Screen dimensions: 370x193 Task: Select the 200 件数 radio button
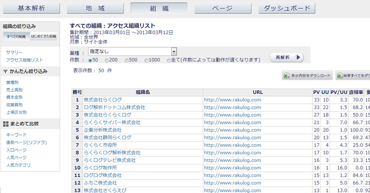click(x=107, y=60)
